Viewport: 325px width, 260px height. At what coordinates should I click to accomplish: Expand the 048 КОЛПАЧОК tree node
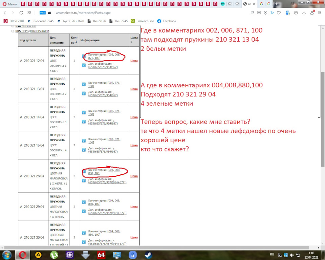tap(13, 26)
